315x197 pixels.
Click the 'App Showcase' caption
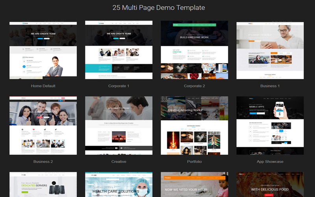[x=270, y=162]
